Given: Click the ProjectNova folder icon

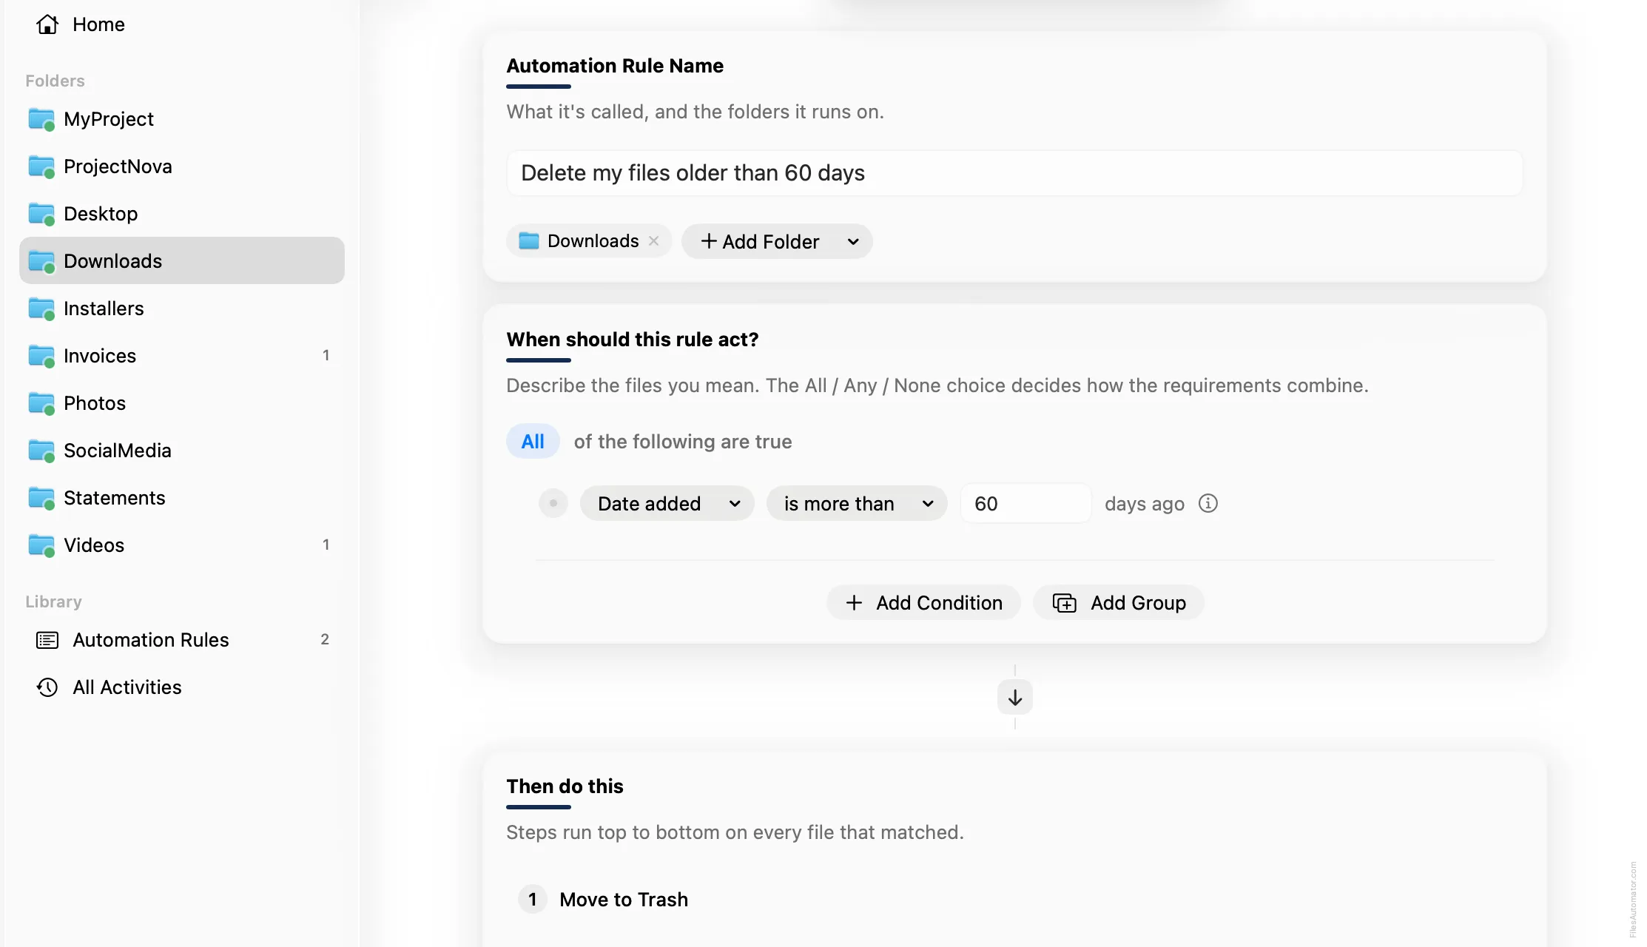Looking at the screenshot, I should pos(41,166).
